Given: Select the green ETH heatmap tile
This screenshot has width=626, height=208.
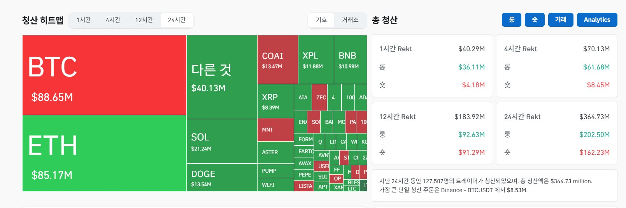Looking at the screenshot, I should 104,153.
